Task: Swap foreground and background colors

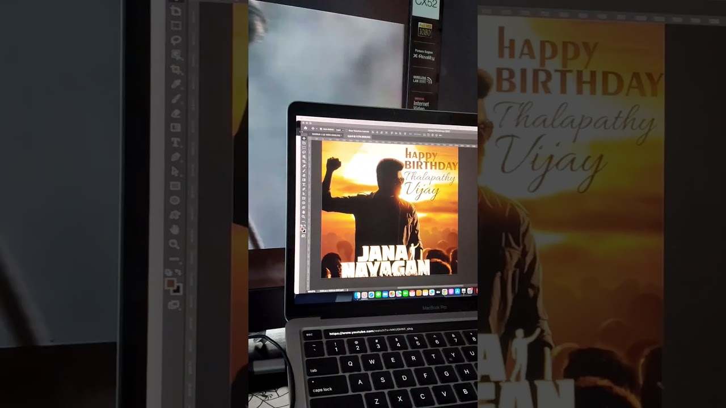Action: (x=305, y=226)
